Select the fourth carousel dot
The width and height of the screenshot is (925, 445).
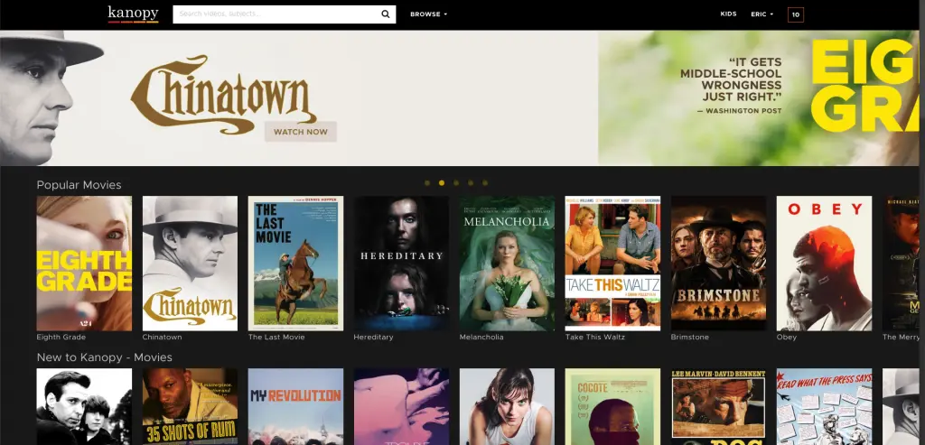[470, 182]
